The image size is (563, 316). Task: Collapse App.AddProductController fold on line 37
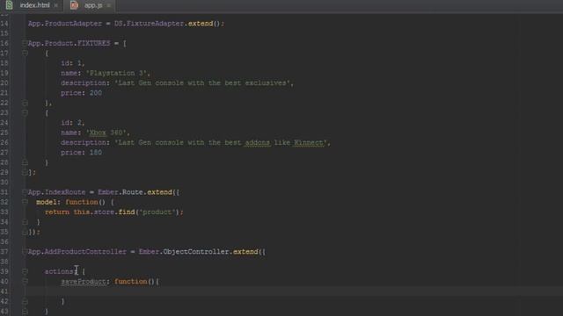[25, 252]
